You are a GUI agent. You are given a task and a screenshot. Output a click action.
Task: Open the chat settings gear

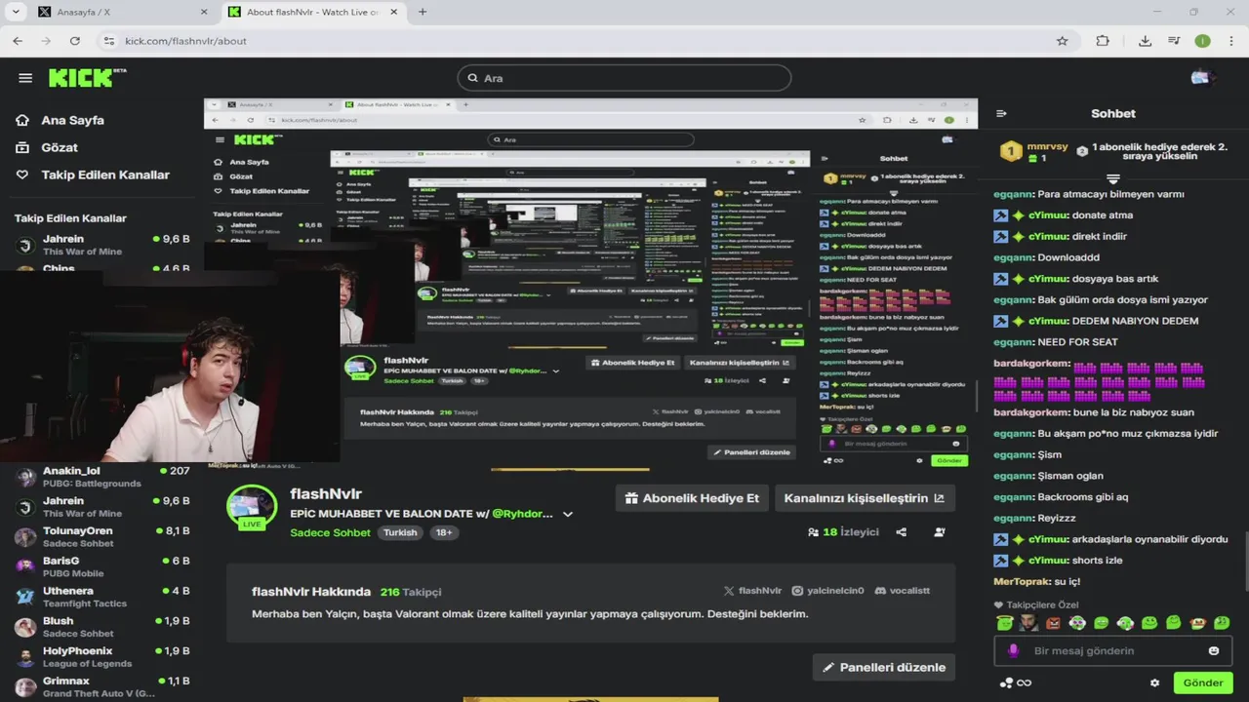point(1154,682)
